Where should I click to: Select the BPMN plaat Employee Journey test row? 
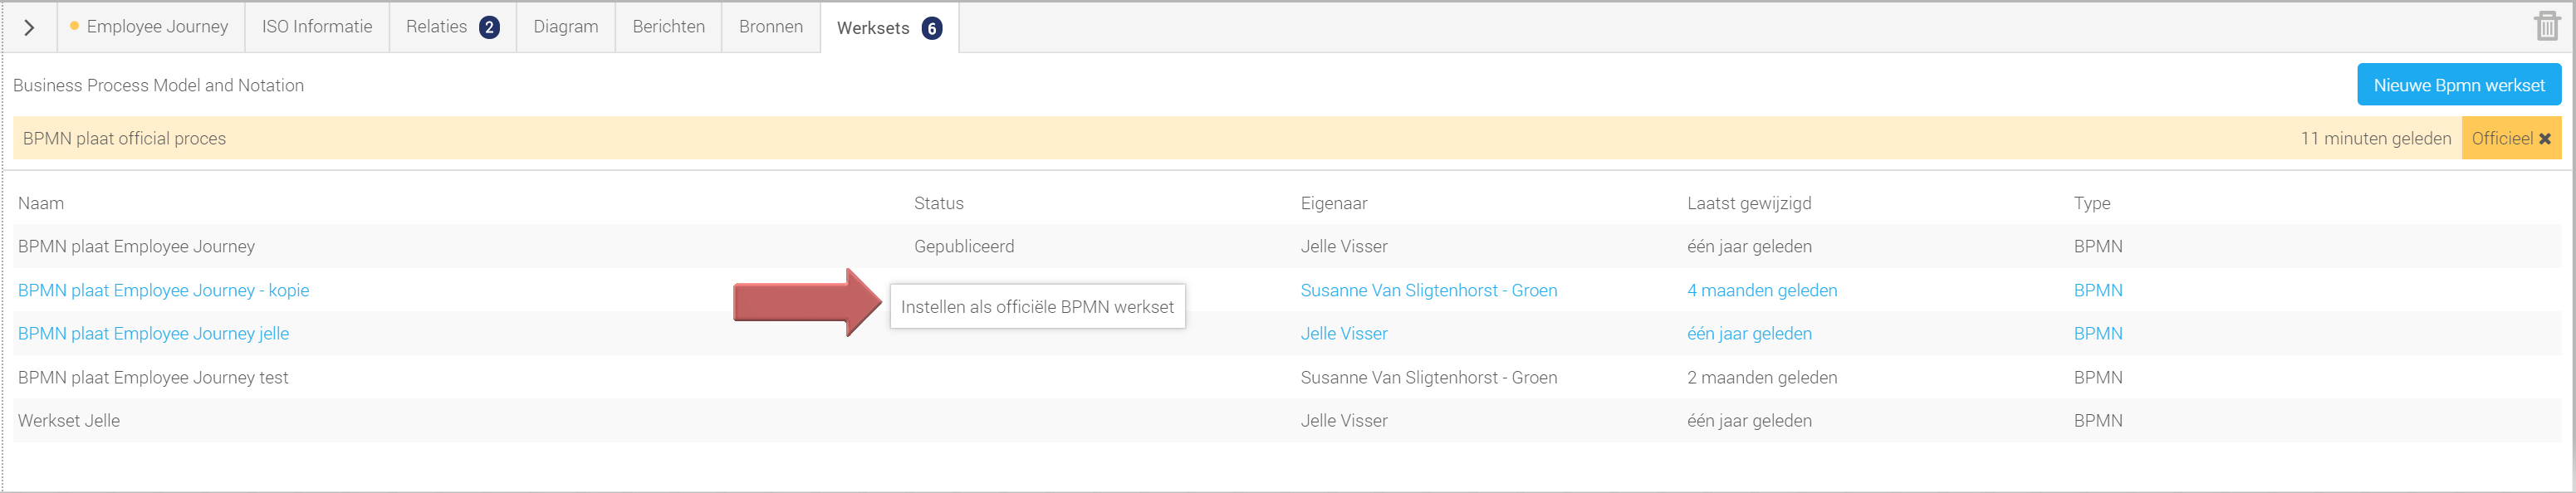tap(153, 378)
